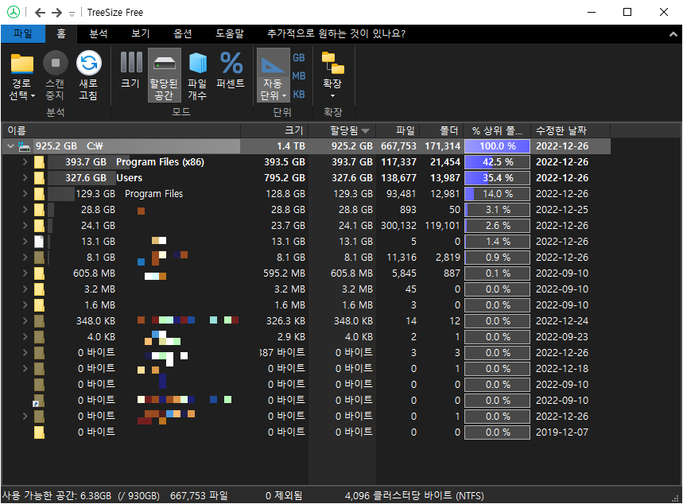Click the TreeSize app logo icon
683x504 pixels.
pos(13,12)
